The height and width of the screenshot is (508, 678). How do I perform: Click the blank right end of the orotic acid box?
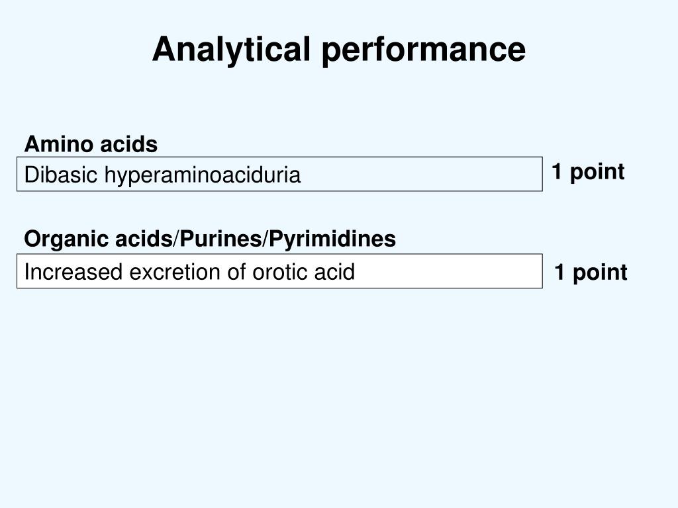pyautogui.click(x=463, y=271)
